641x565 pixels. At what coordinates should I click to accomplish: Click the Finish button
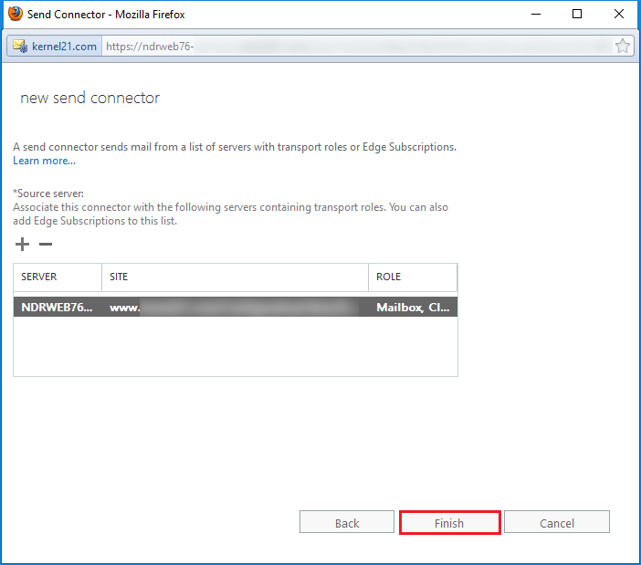[x=449, y=522]
